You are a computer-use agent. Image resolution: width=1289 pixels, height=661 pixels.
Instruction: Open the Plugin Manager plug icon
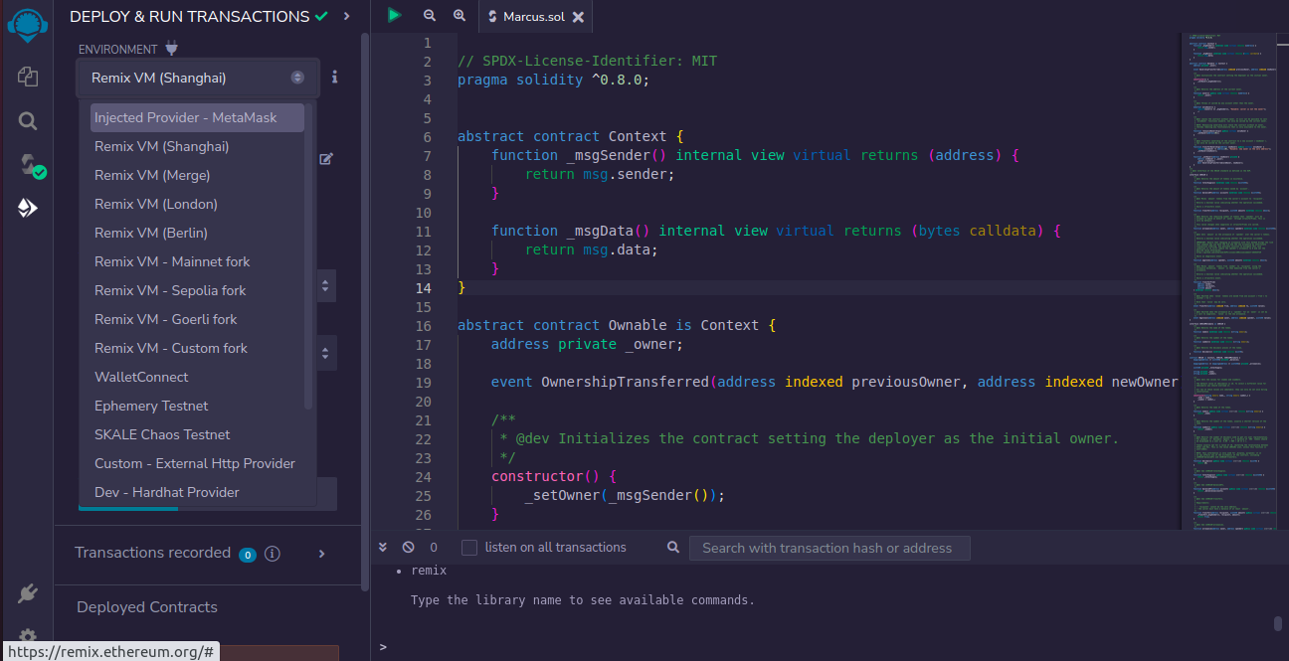pos(28,593)
